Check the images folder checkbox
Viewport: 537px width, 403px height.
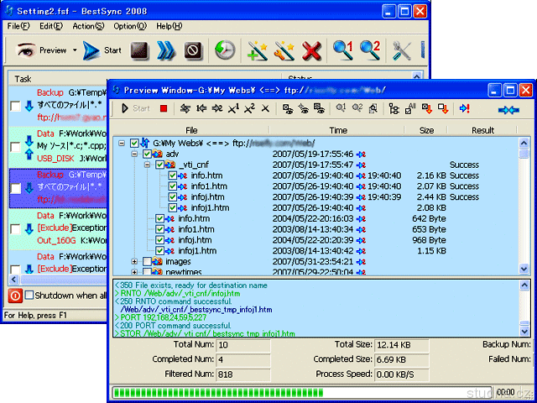(x=148, y=262)
